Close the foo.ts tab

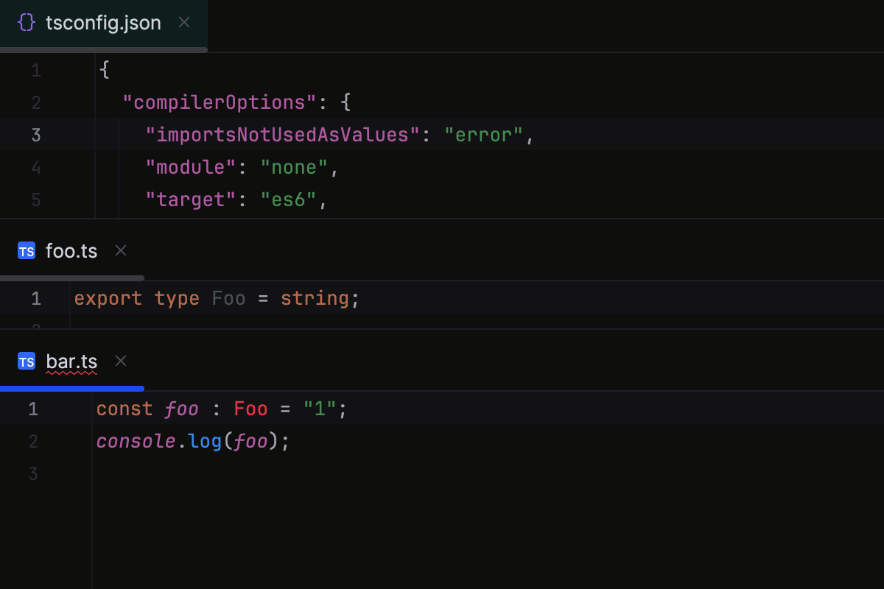point(120,250)
